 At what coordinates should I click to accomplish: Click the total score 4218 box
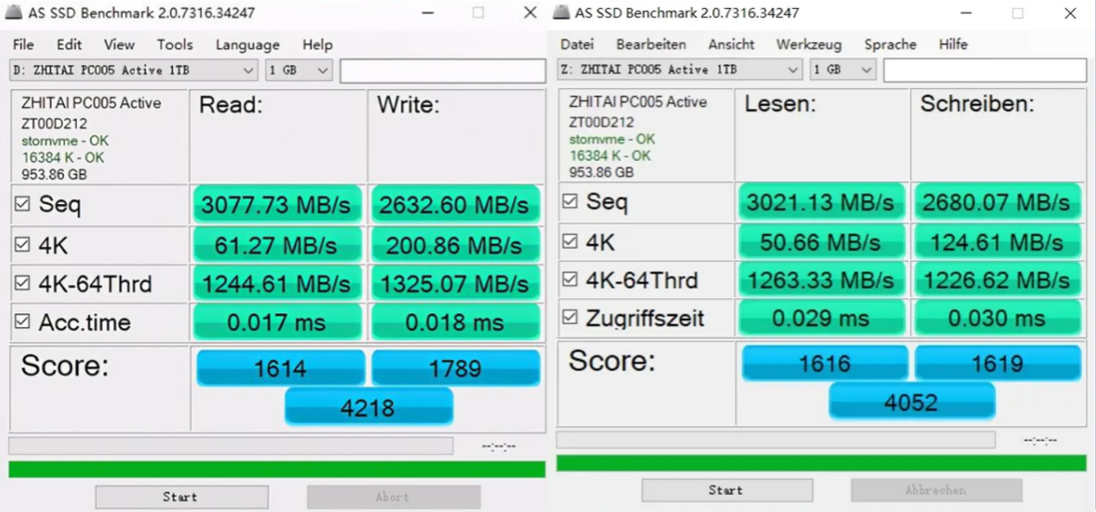[368, 407]
